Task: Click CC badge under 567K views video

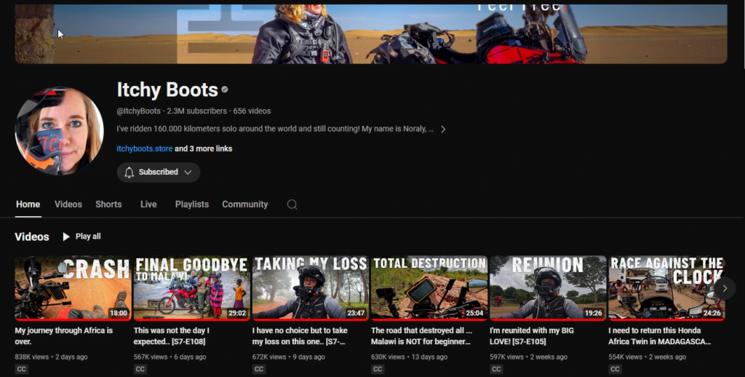Action: pyautogui.click(x=140, y=369)
